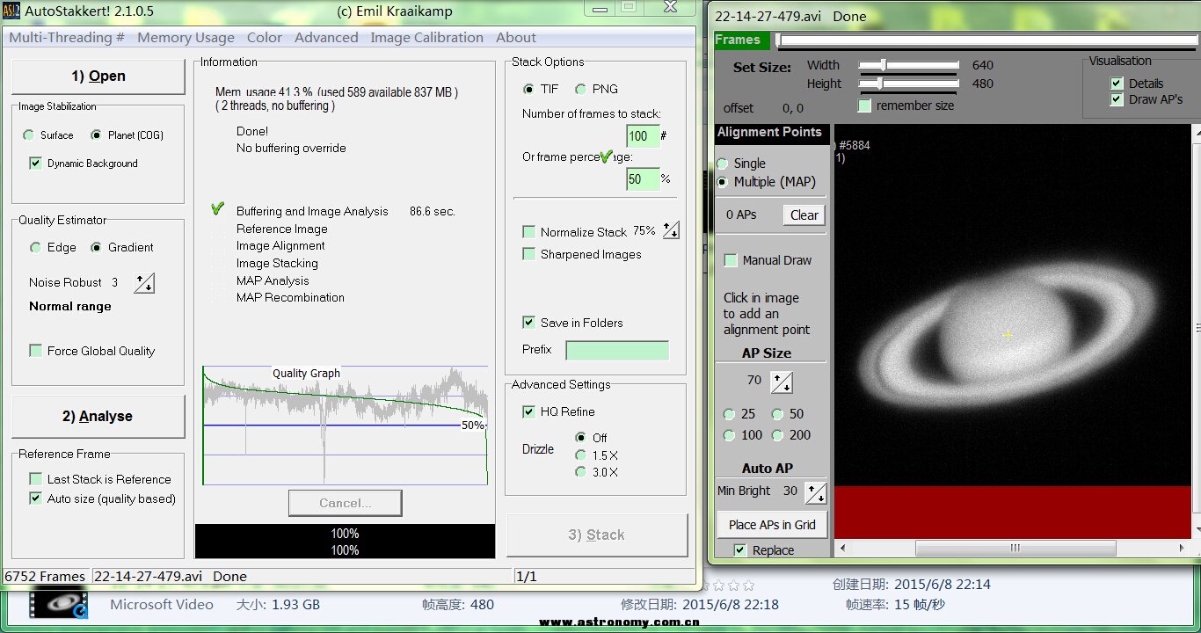
Task: Select Drizzle 3.0X option
Action: tap(580, 472)
